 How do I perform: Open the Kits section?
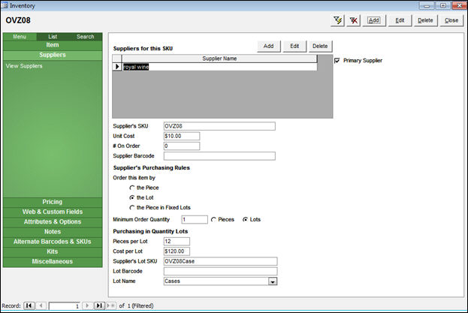coord(53,251)
